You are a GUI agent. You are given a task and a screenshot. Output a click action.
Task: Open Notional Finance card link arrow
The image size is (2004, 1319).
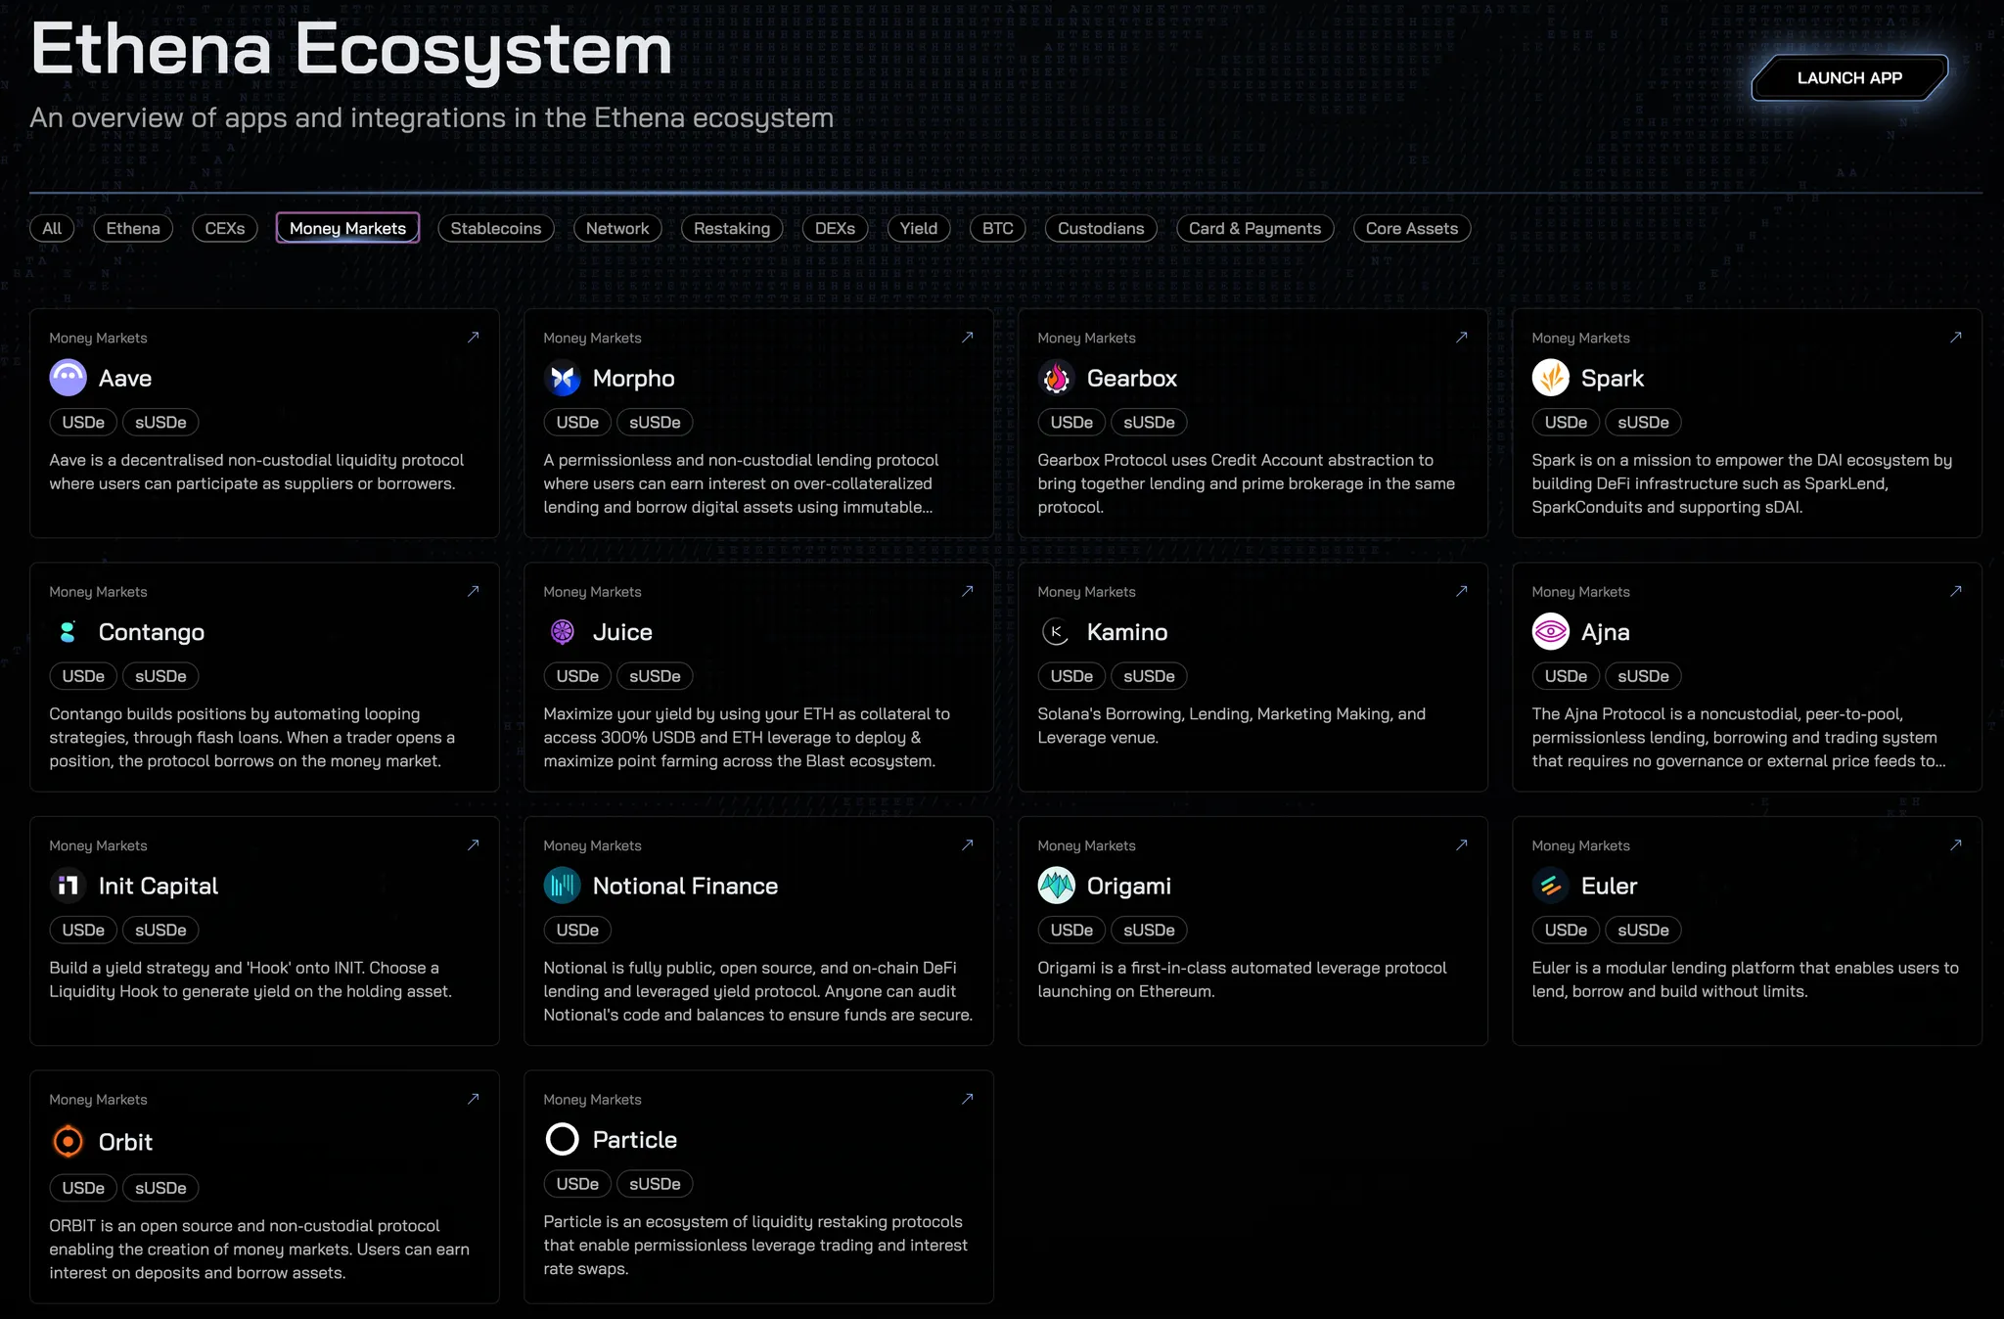coord(968,844)
